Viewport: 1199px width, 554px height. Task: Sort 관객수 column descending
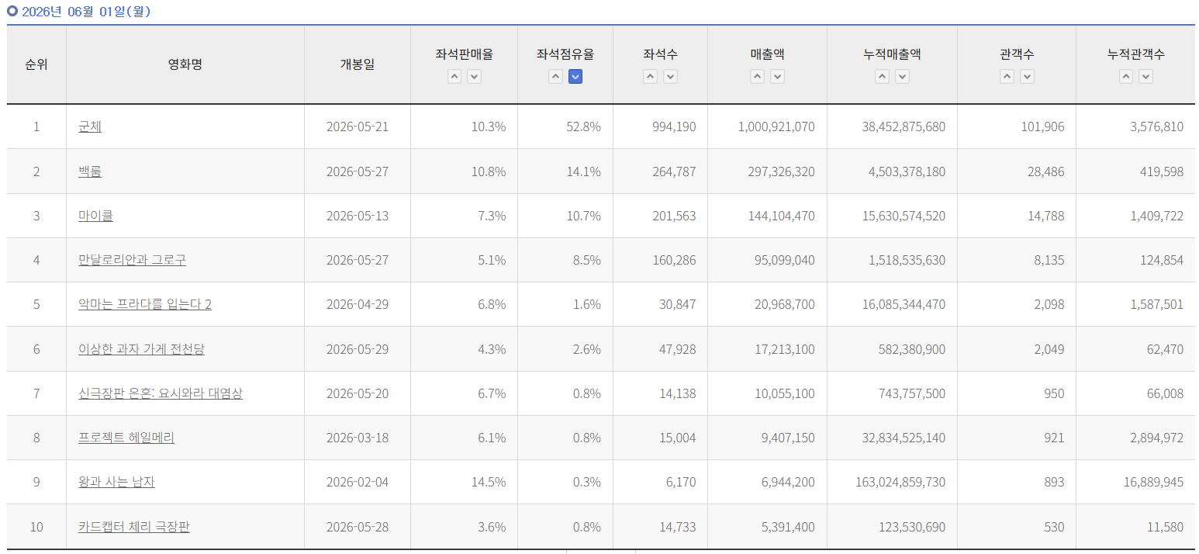coord(1027,77)
